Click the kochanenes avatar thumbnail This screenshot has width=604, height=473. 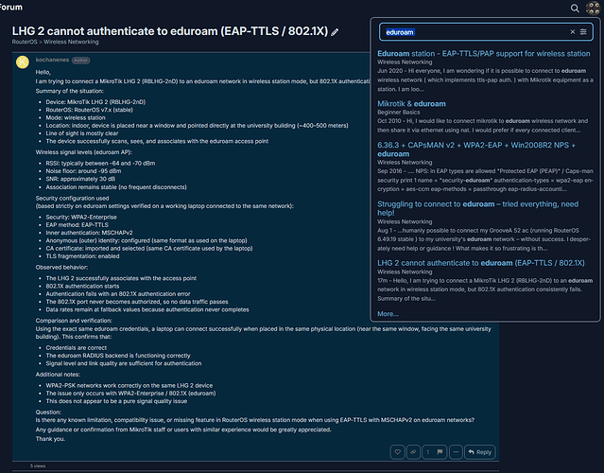[x=23, y=62]
